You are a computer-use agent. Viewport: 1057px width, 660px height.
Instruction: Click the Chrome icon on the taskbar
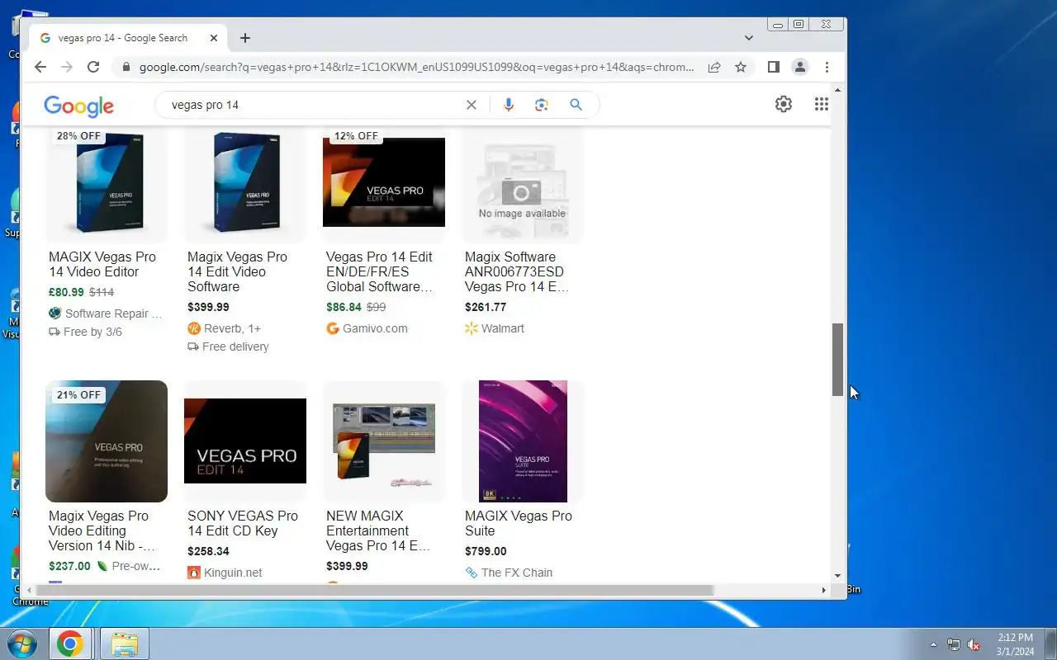[70, 643]
